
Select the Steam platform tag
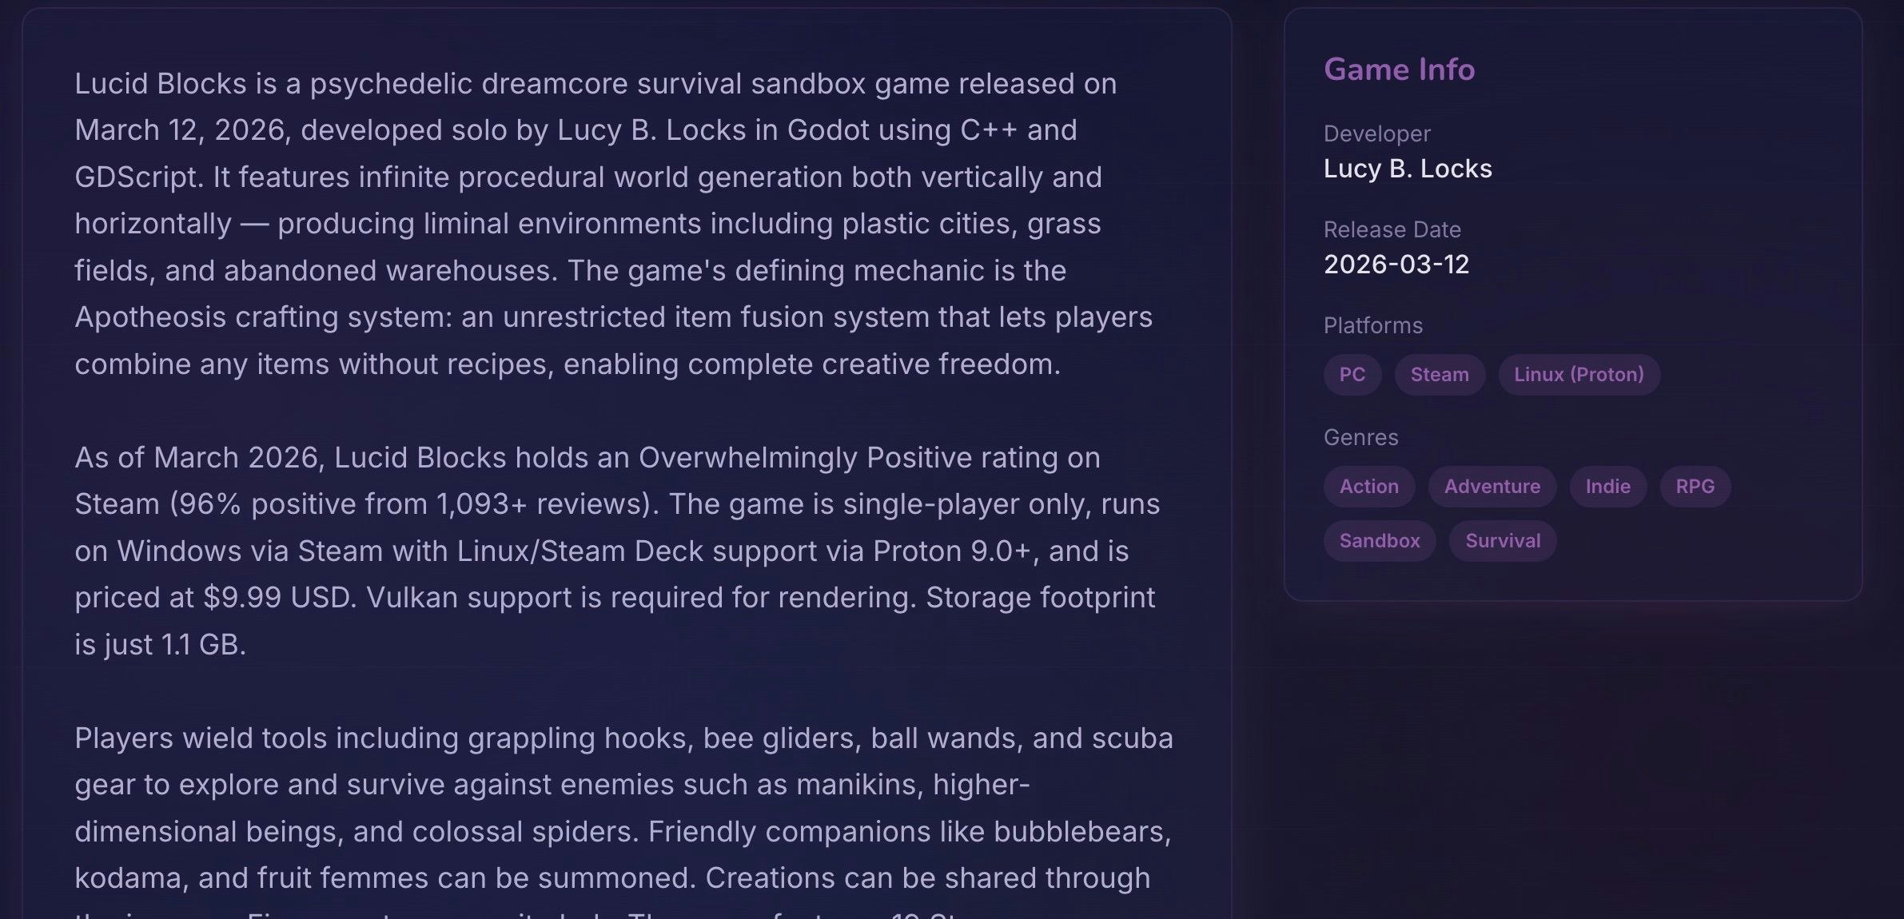click(1439, 374)
